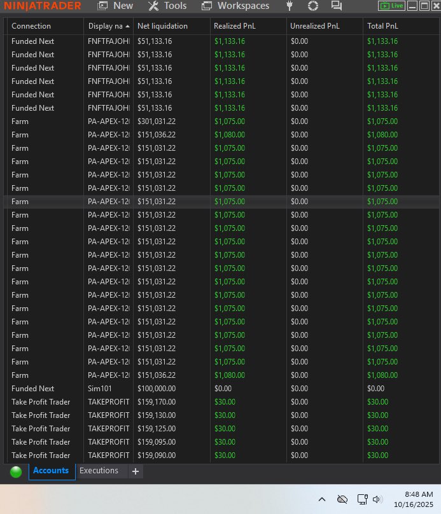
Task: Sort by the Connection column header
Action: 45,26
